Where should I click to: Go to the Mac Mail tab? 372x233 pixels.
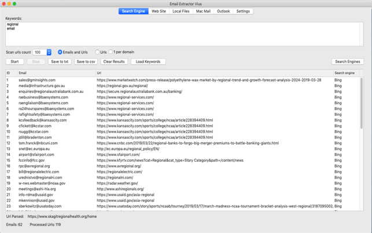203,11
